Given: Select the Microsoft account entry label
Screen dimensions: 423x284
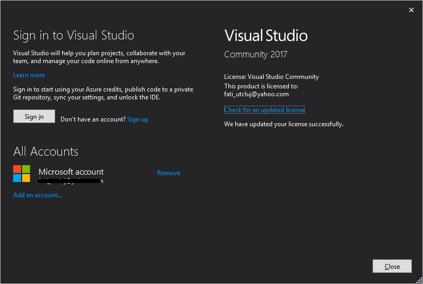Looking at the screenshot, I should [71, 172].
